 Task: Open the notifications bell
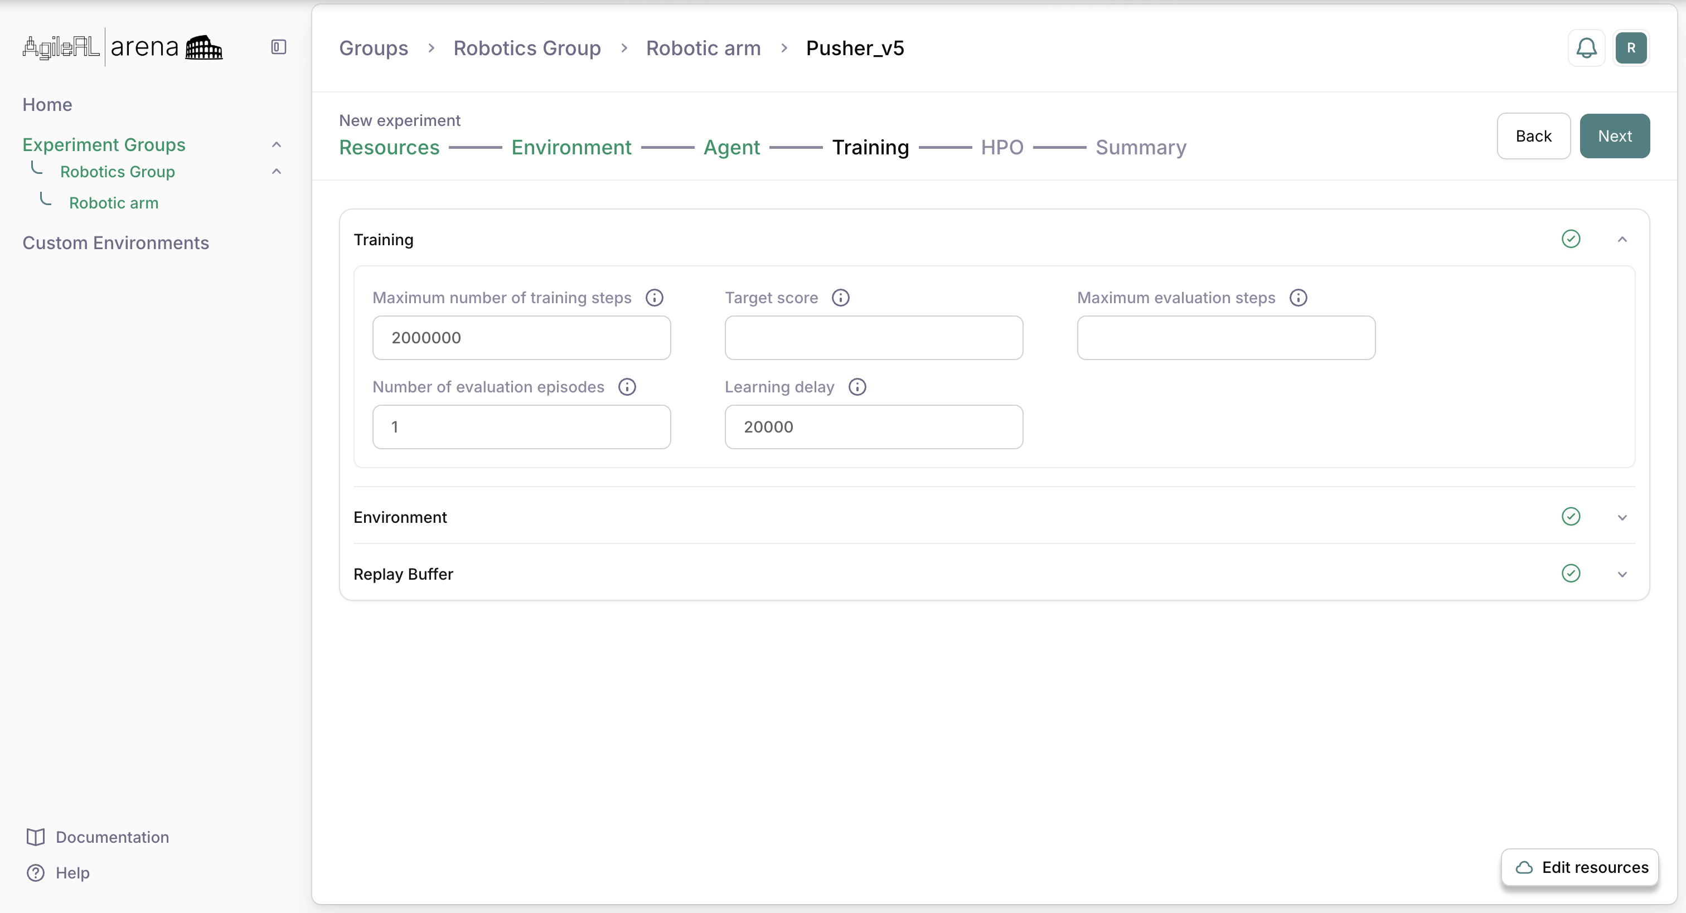[1586, 47]
